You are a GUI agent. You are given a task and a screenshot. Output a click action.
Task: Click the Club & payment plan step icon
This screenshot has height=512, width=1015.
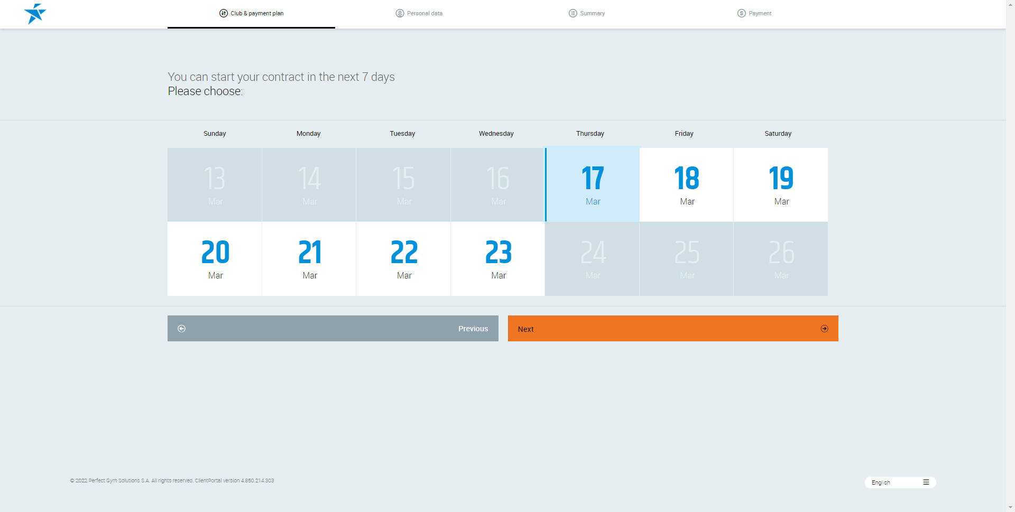224,13
